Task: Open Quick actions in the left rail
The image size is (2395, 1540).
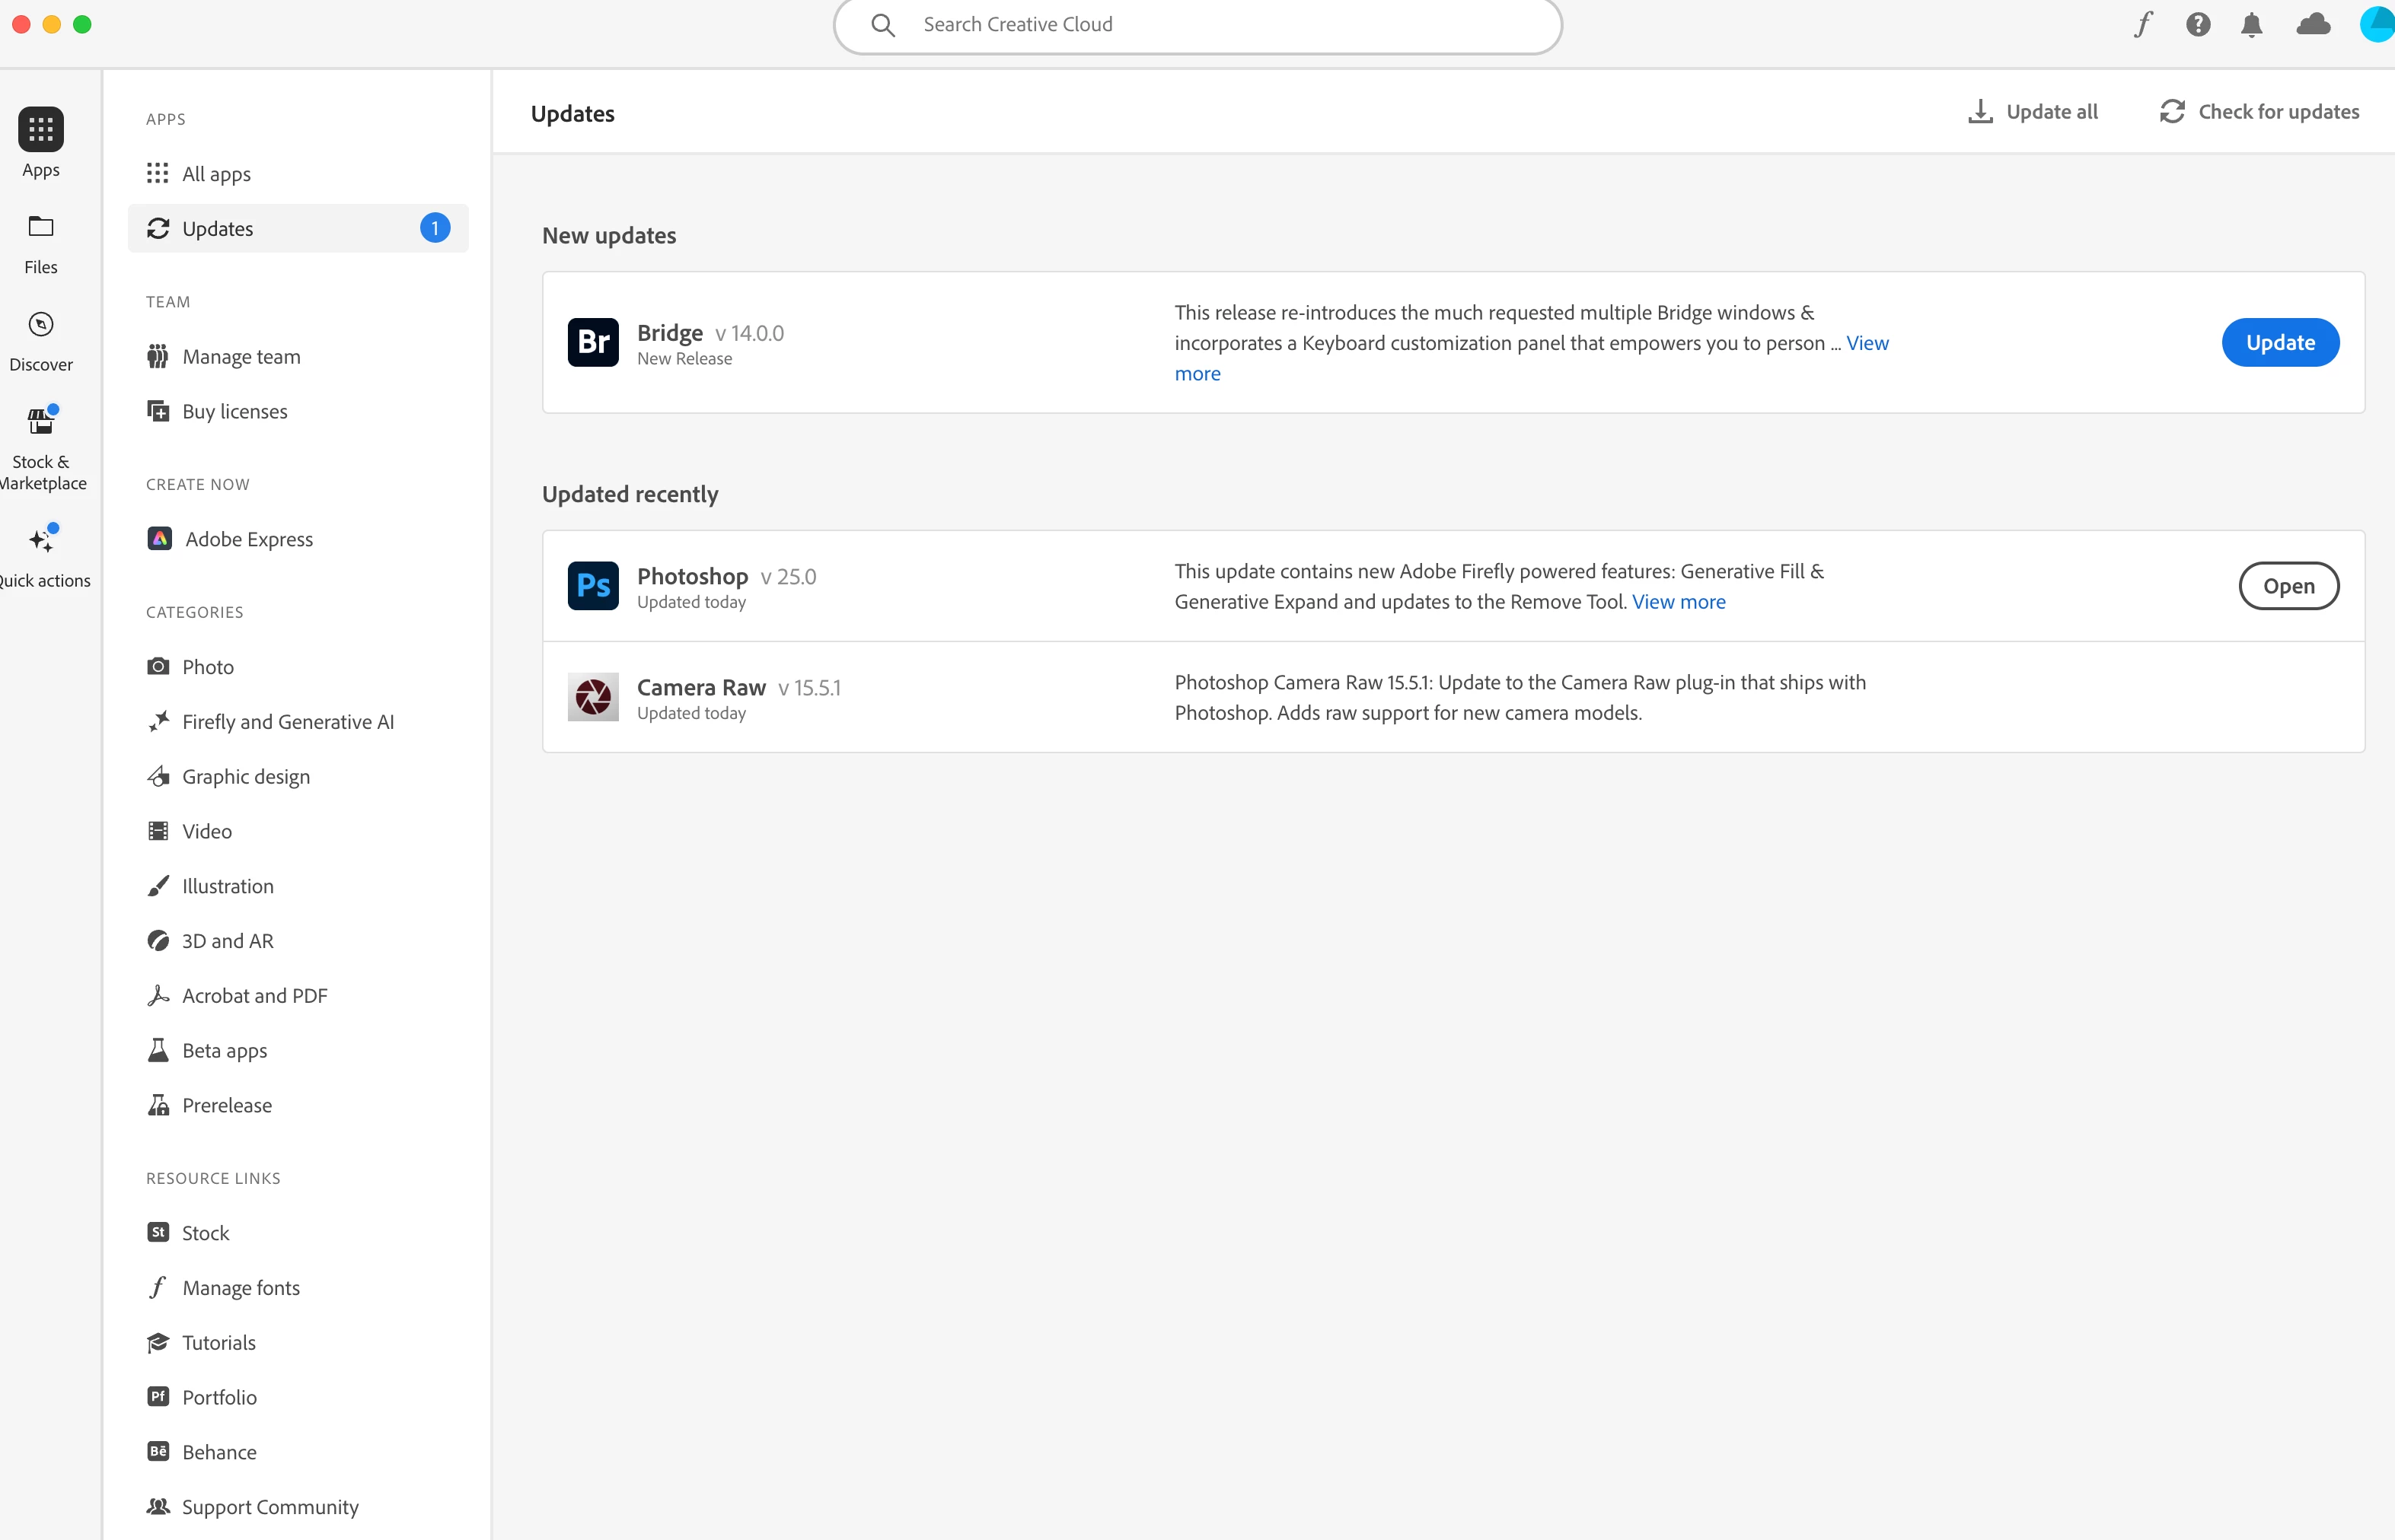Action: click(x=41, y=555)
